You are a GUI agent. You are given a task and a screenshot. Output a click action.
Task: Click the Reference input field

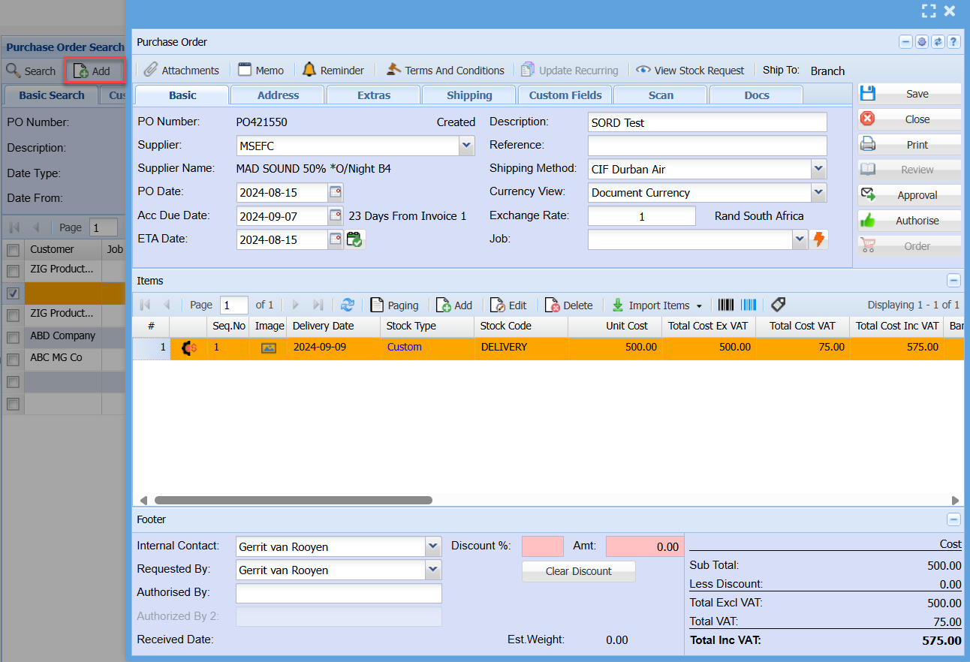(x=706, y=146)
